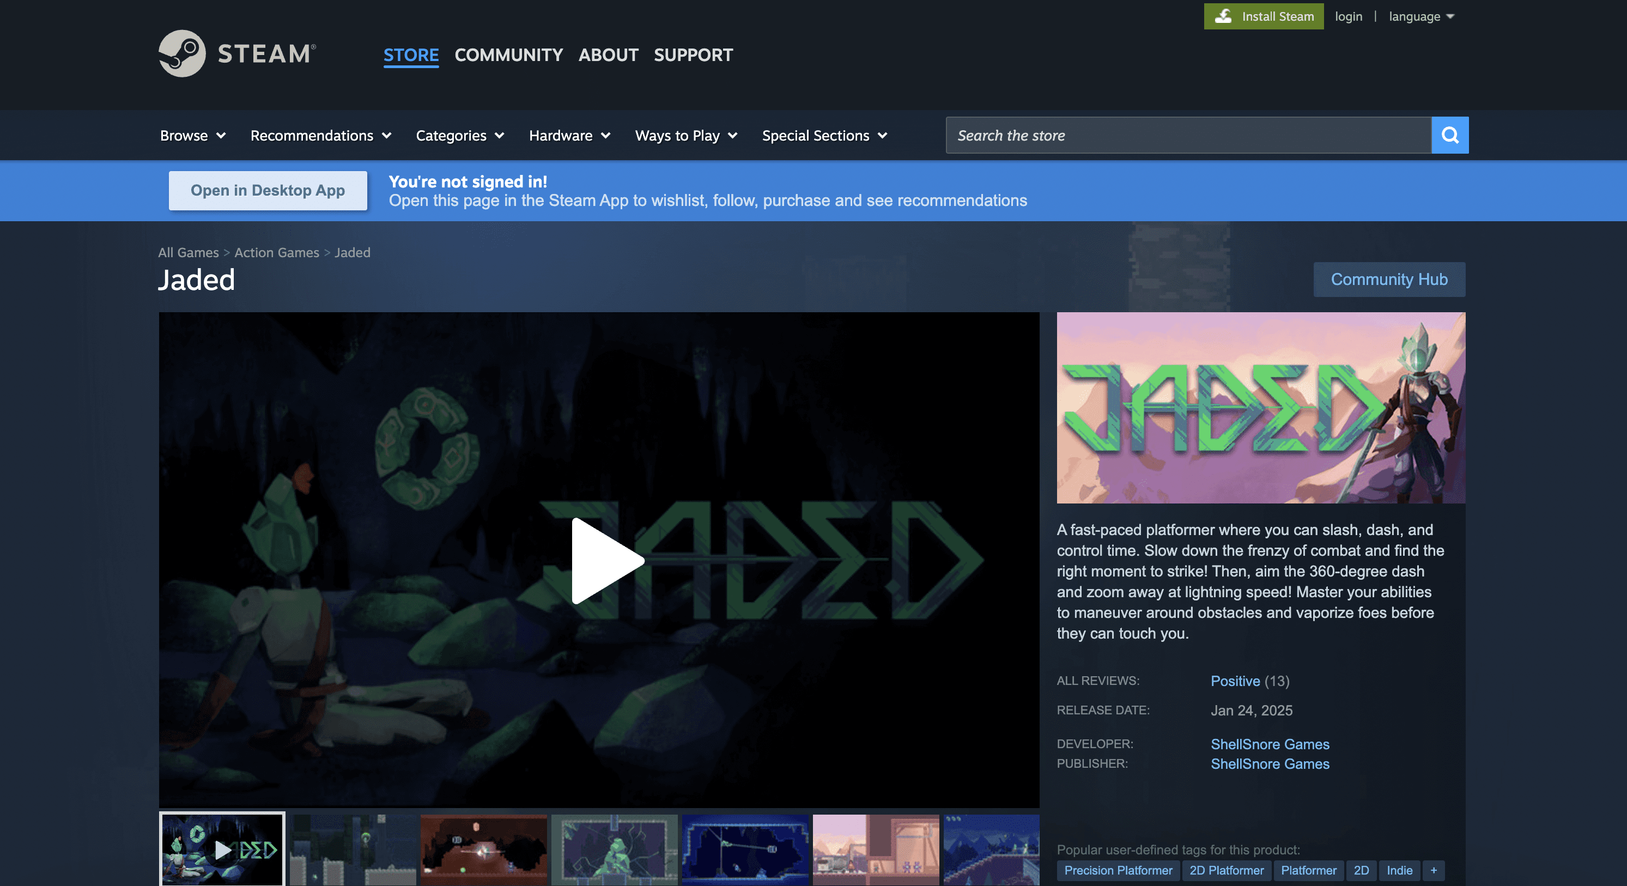
Task: Open the Jaded capsule header image
Action: coord(1260,408)
